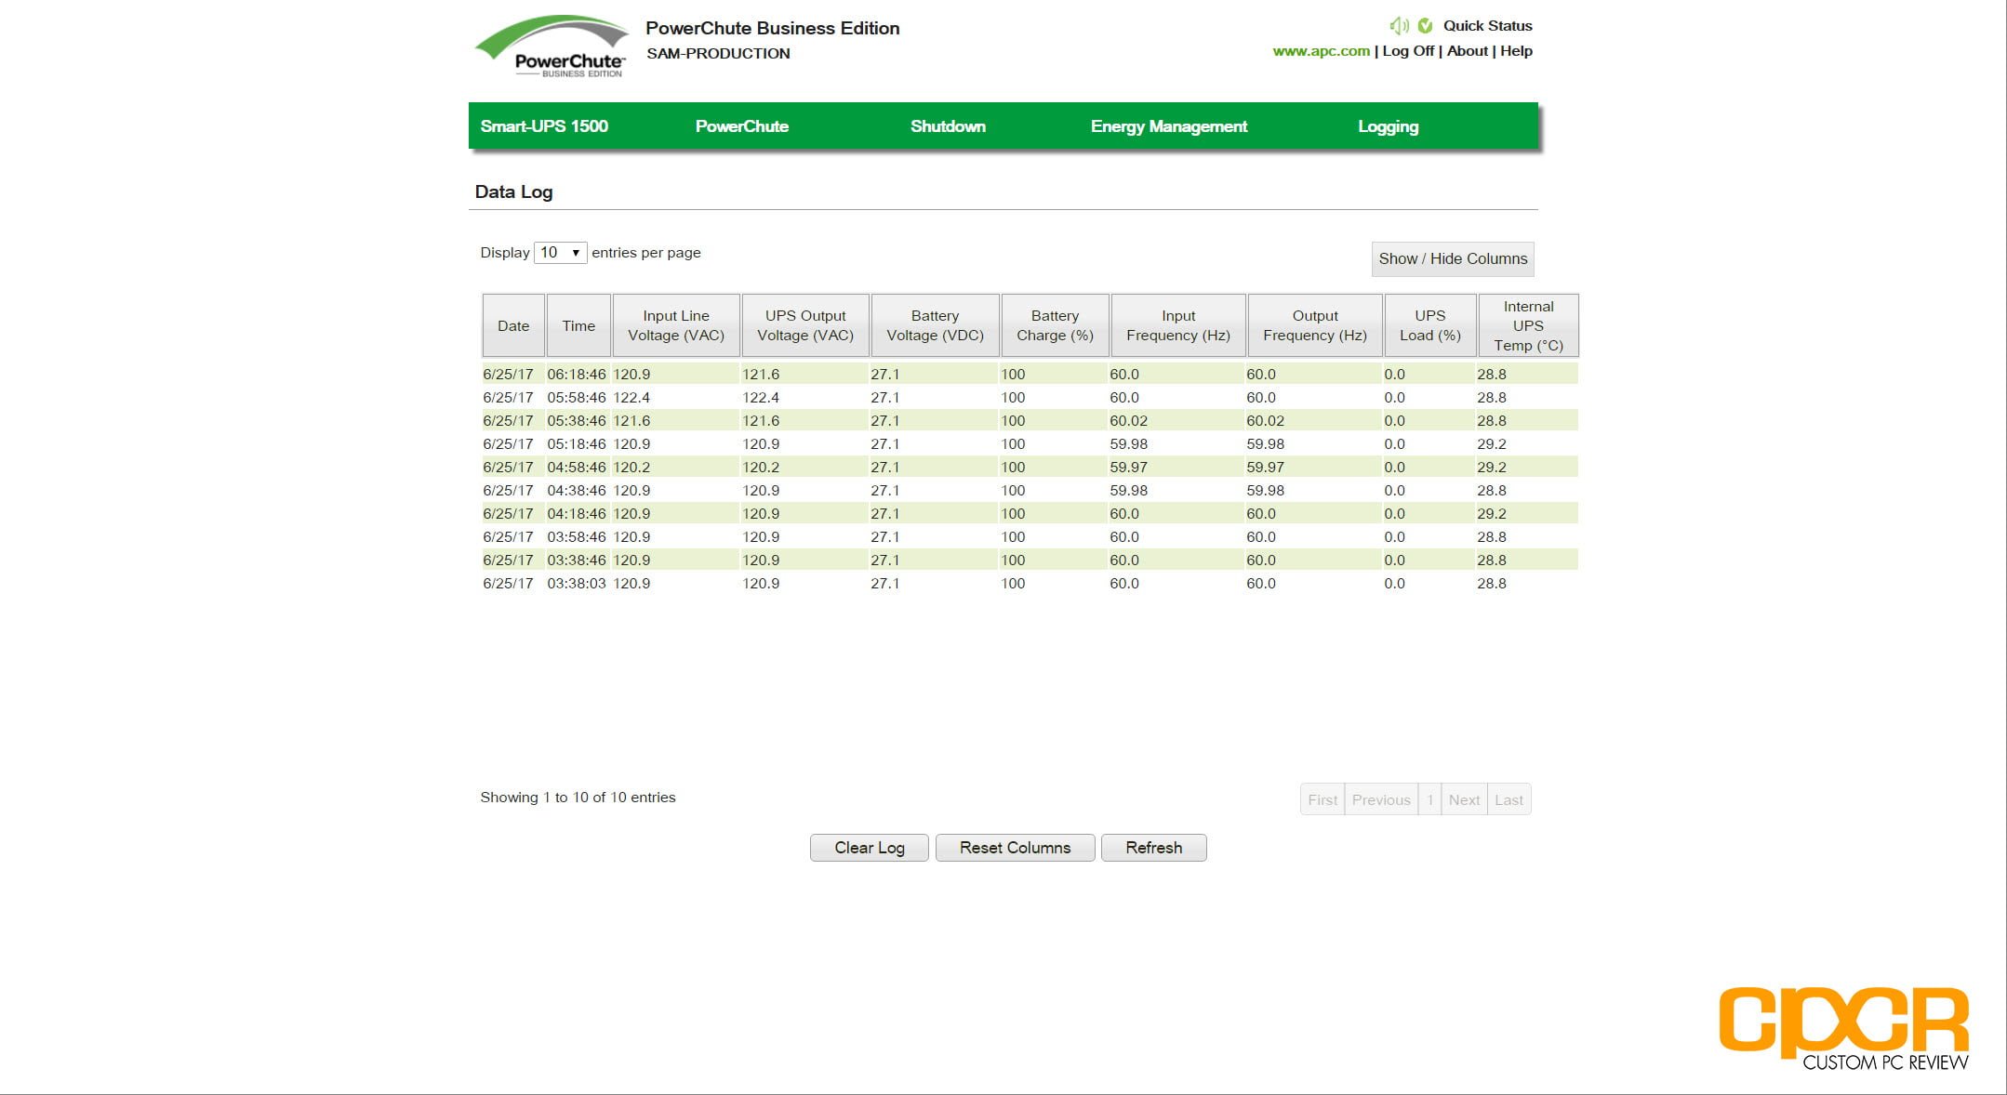The image size is (2007, 1095).
Task: Click the First pagination button
Action: point(1322,799)
